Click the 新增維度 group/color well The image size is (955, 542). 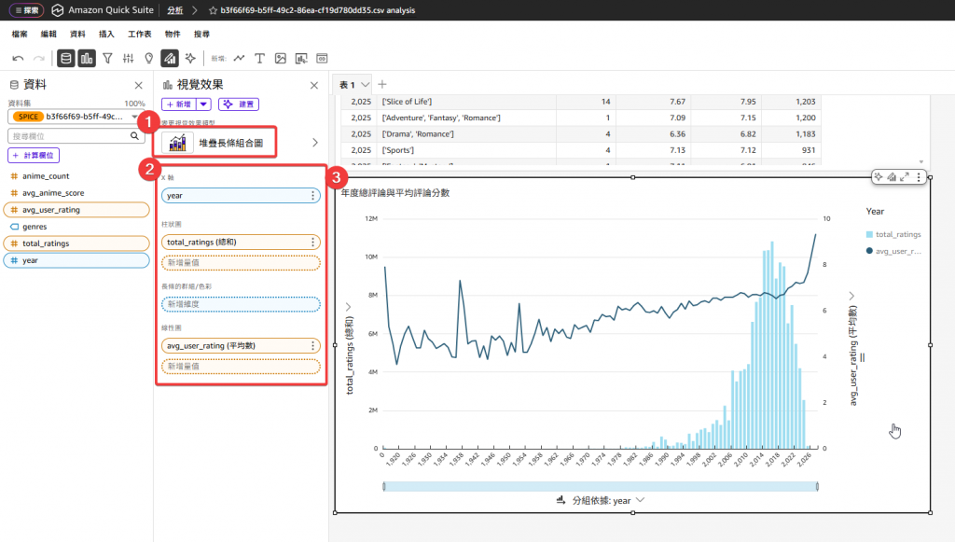click(242, 304)
